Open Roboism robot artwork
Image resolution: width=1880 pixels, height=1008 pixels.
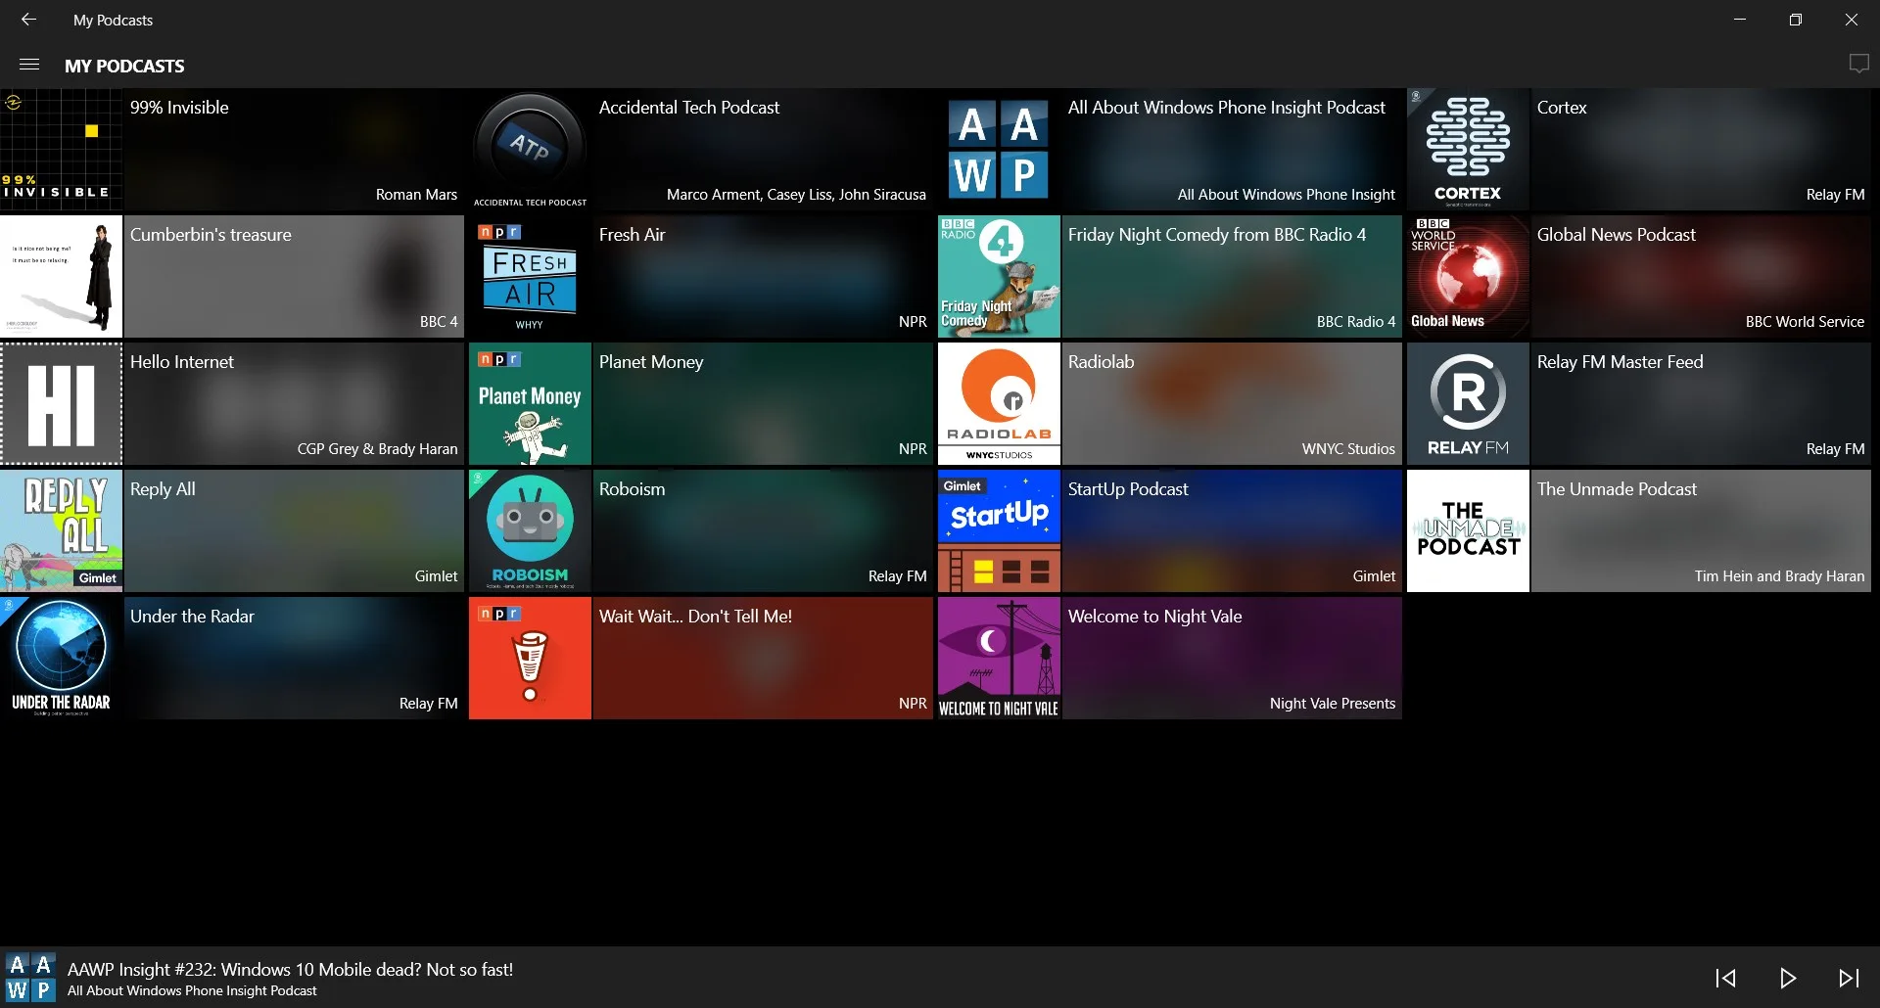click(530, 531)
